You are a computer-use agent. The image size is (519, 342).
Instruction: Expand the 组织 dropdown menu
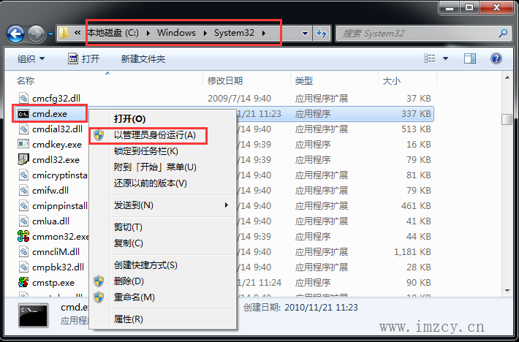pos(31,58)
